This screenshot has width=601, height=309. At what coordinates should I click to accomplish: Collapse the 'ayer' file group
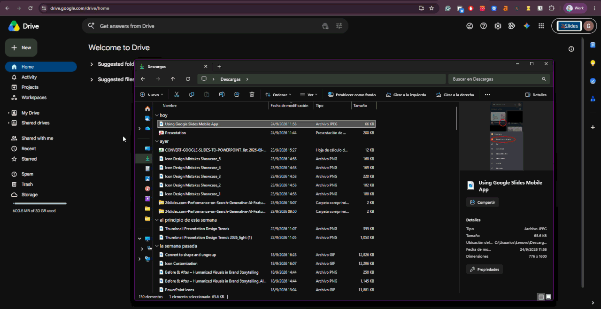click(157, 141)
